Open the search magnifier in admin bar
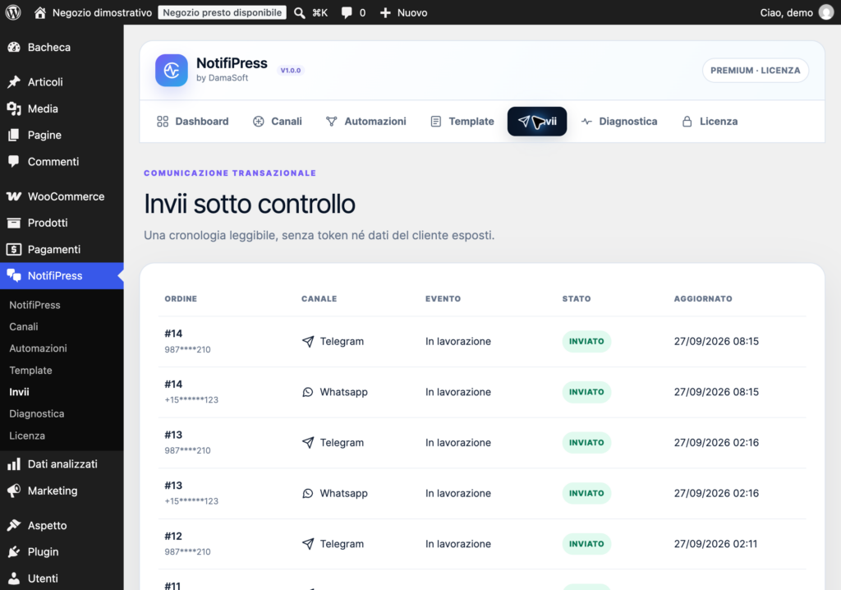The height and width of the screenshot is (590, 841). [x=299, y=13]
